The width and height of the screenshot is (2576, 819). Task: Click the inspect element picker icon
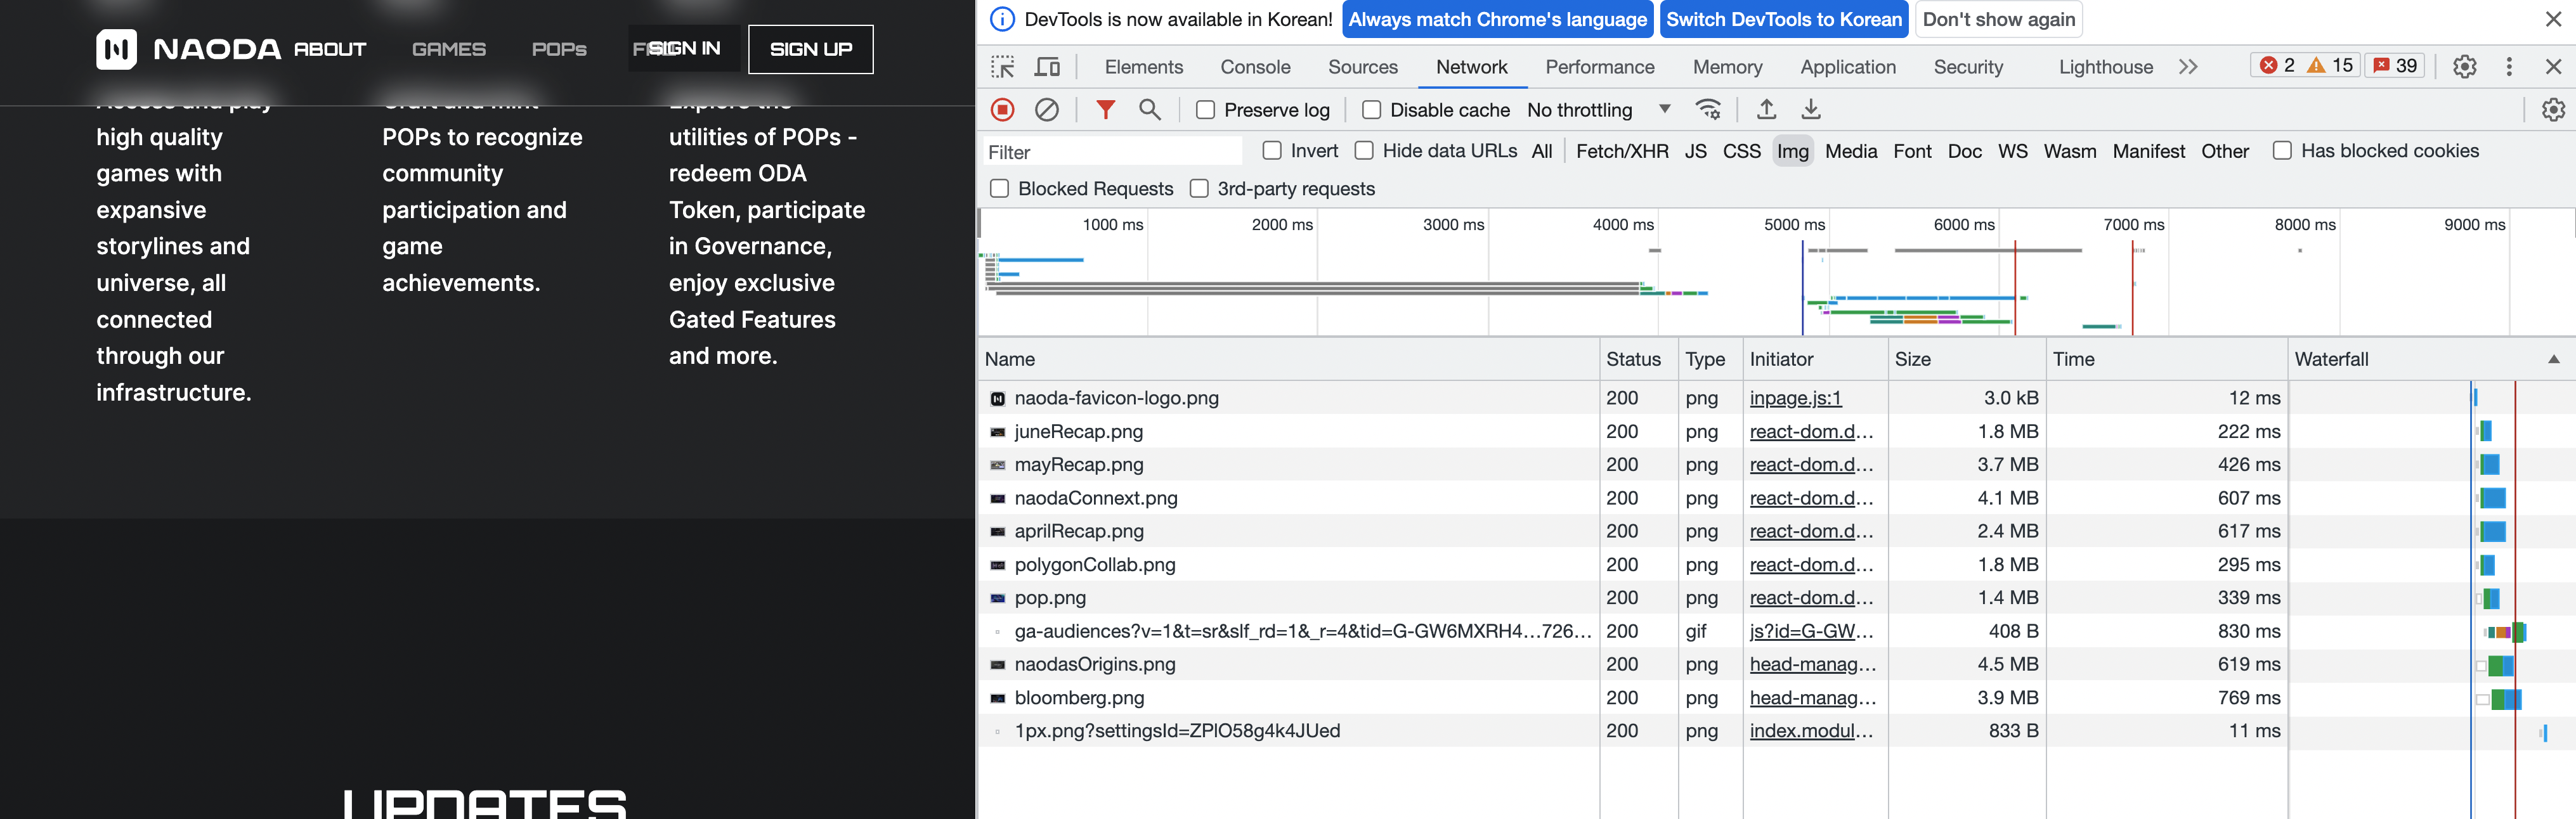[1002, 67]
